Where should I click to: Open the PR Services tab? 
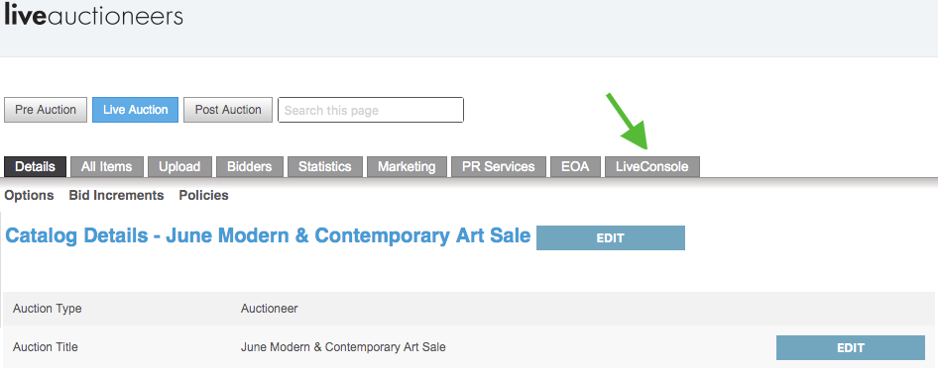pyautogui.click(x=499, y=167)
